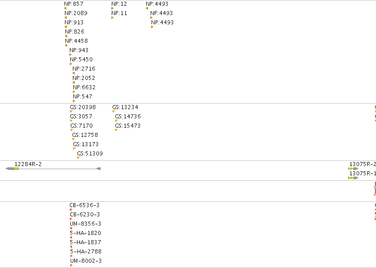
Task: Select the 5-HA-2788 red triangle
Action: tap(72, 256)
